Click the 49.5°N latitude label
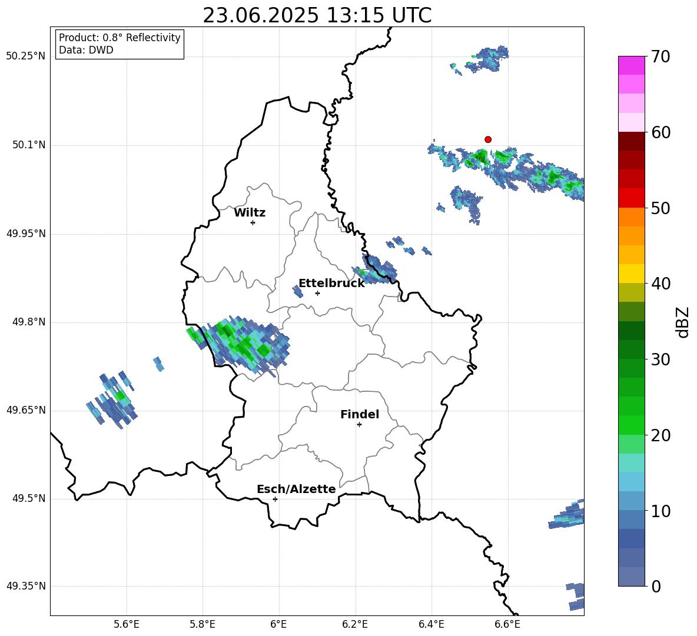The height and width of the screenshot is (636, 697). [x=29, y=499]
